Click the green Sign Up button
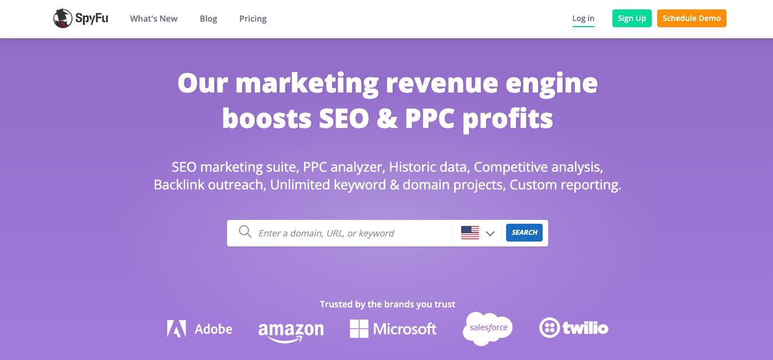The width and height of the screenshot is (773, 360). click(x=632, y=18)
